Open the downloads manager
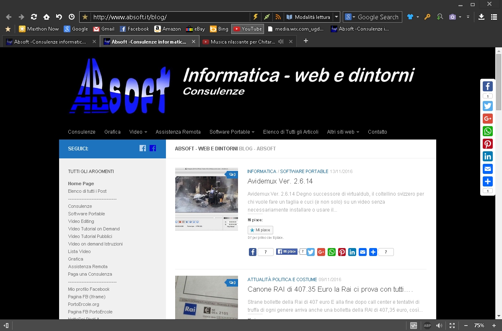502x331 pixels. click(481, 17)
